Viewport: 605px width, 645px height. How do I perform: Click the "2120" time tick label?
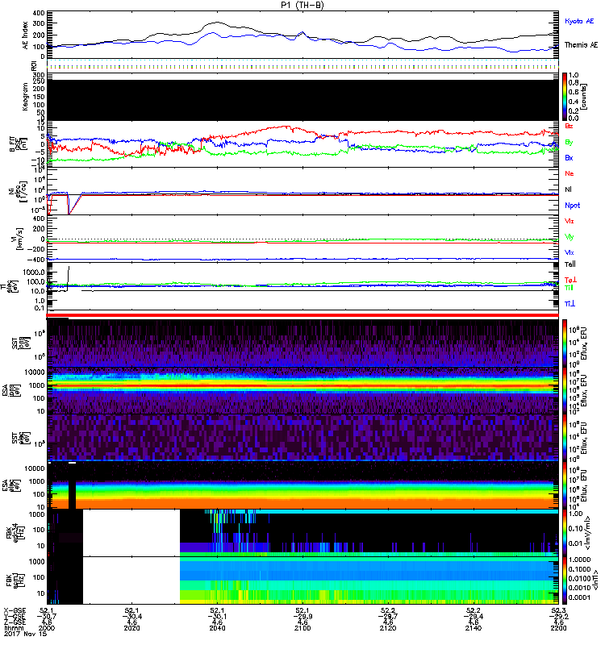(388, 628)
